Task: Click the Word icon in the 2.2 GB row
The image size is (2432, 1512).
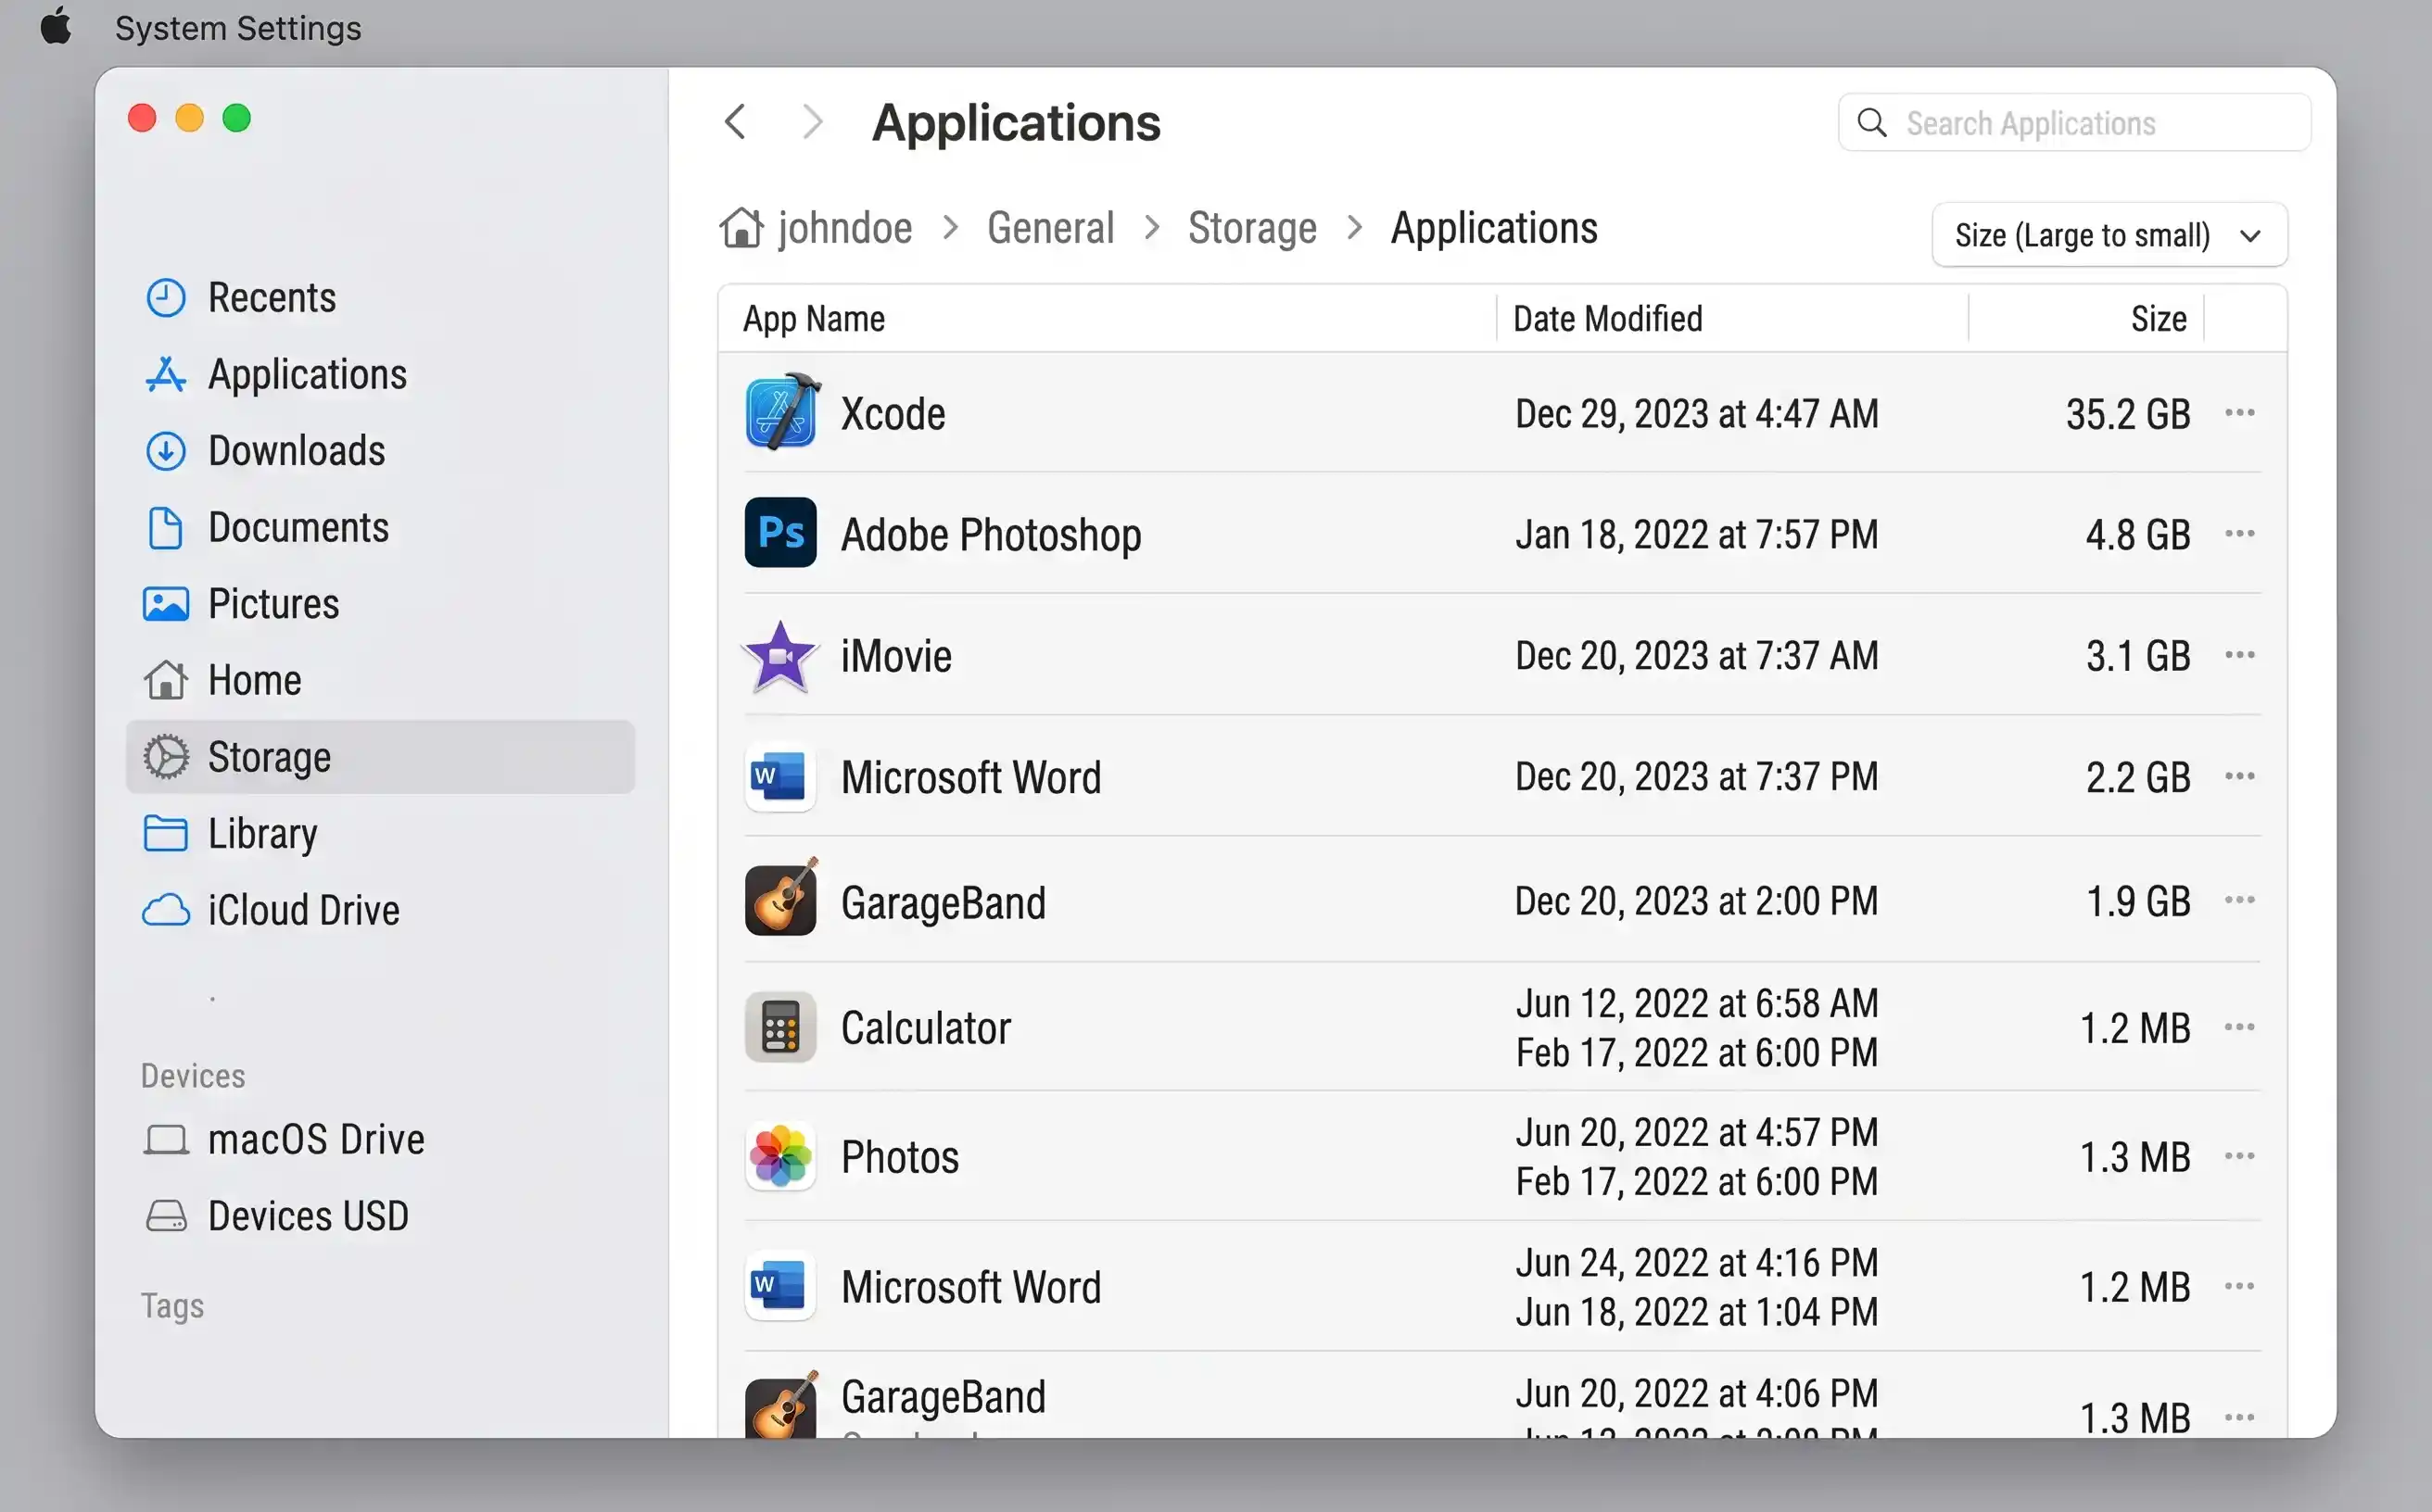Action: tap(780, 777)
